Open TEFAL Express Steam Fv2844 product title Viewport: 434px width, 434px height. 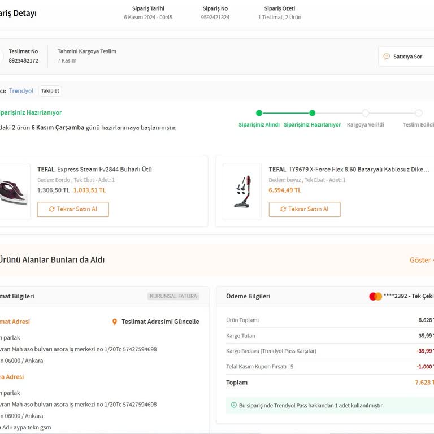(95, 169)
